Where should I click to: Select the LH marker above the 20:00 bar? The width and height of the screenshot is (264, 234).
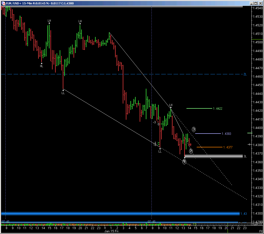pyautogui.click(x=80, y=21)
